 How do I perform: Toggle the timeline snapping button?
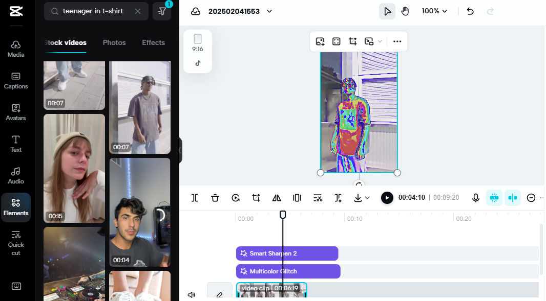pyautogui.click(x=494, y=198)
